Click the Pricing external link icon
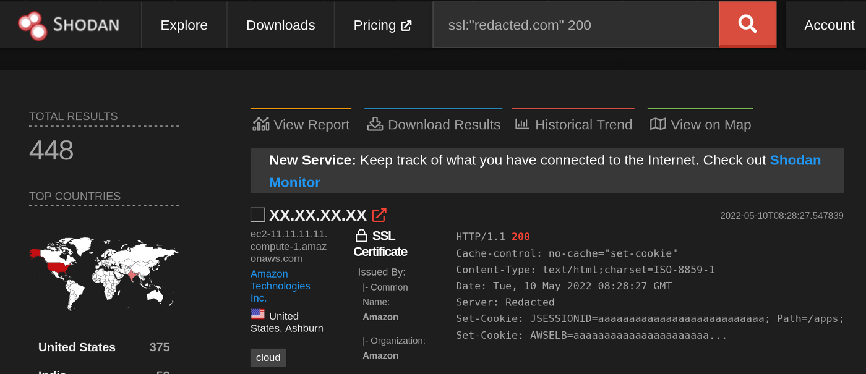 point(406,25)
